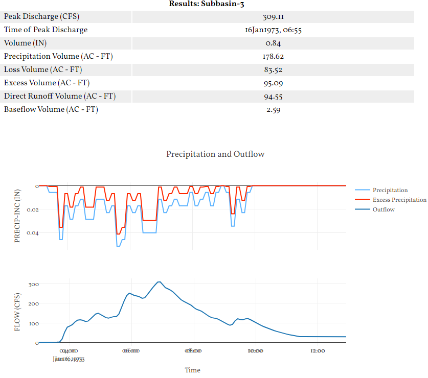Click the light blue Precipitation legend line
Viewport: 428px width, 378px height.
tap(363, 190)
